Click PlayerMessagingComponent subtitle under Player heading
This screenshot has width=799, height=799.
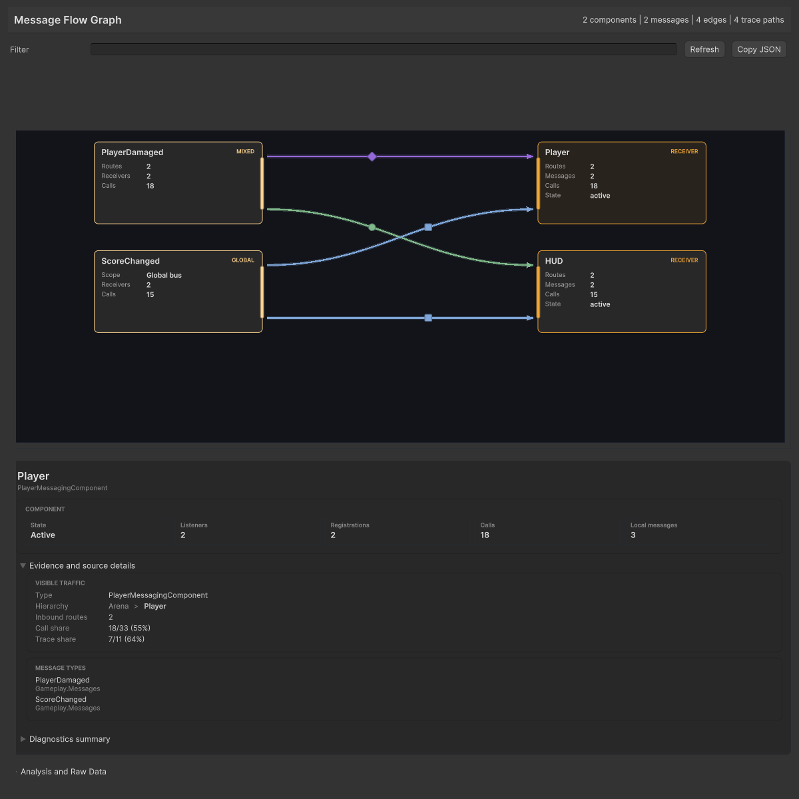(63, 488)
